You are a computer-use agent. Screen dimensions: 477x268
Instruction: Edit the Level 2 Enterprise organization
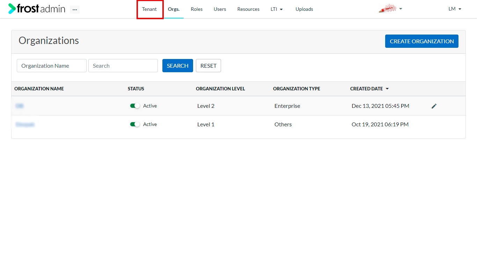pos(434,106)
